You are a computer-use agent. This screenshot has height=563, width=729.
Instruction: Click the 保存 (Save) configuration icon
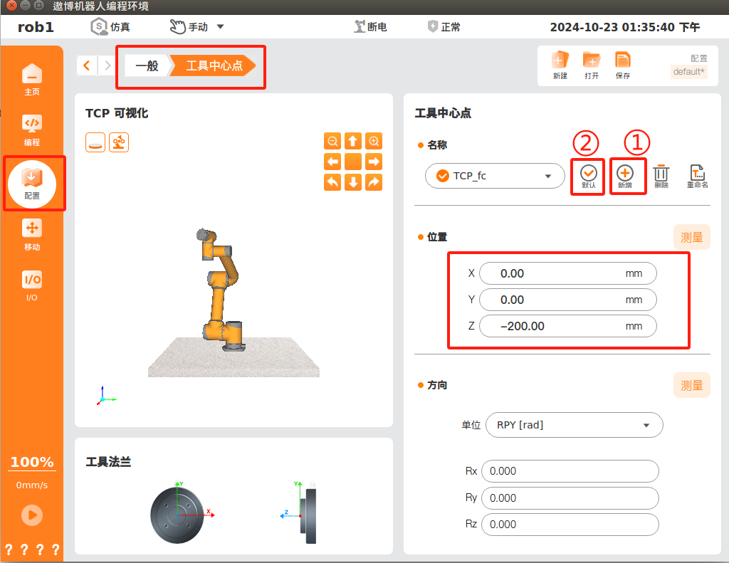click(x=623, y=65)
